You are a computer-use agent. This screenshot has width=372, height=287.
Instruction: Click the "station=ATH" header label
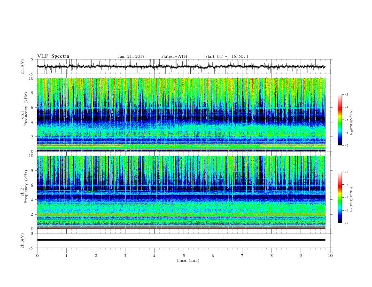174,56
